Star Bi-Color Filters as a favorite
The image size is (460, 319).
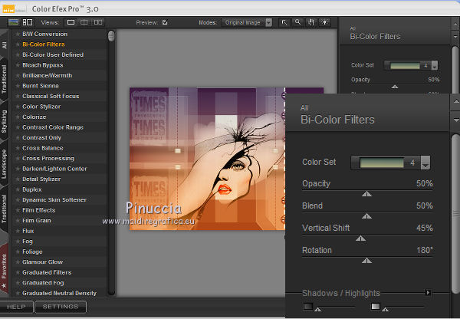tap(18, 44)
